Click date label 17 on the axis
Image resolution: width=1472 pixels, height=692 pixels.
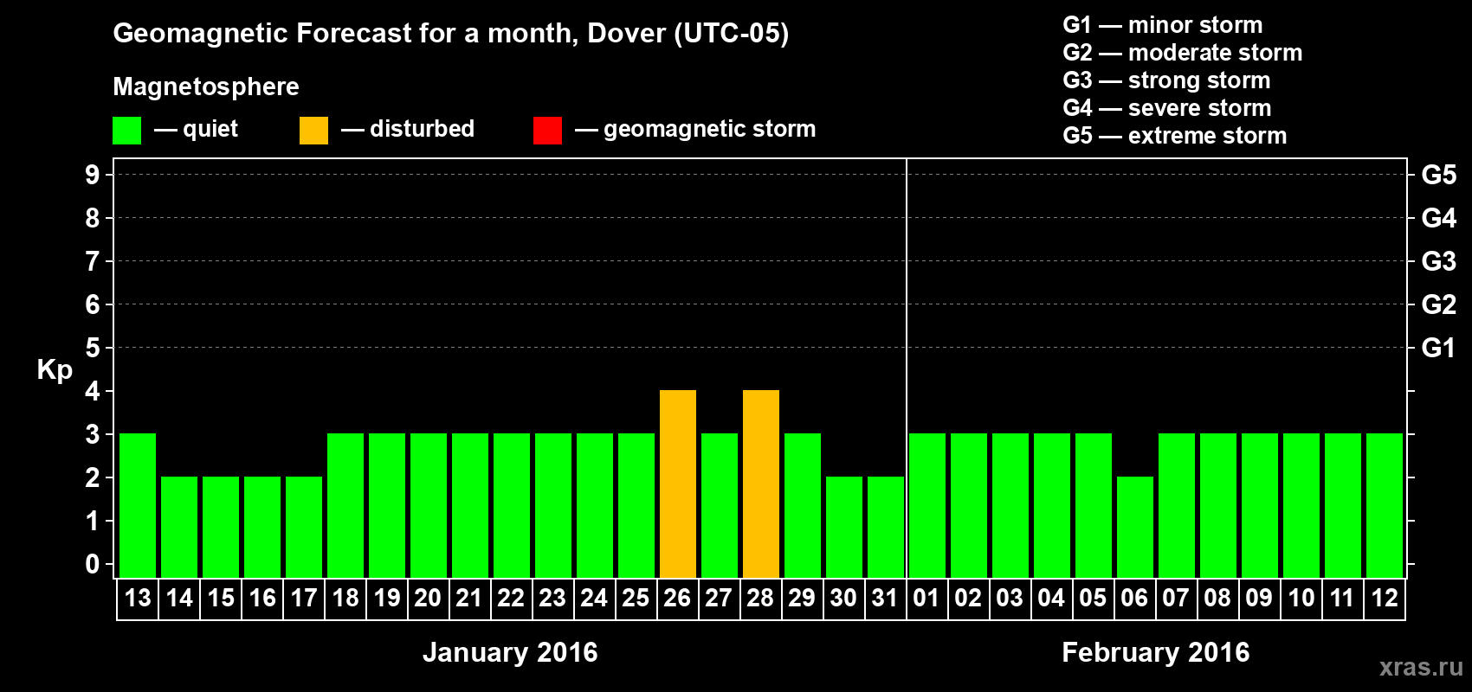(304, 599)
